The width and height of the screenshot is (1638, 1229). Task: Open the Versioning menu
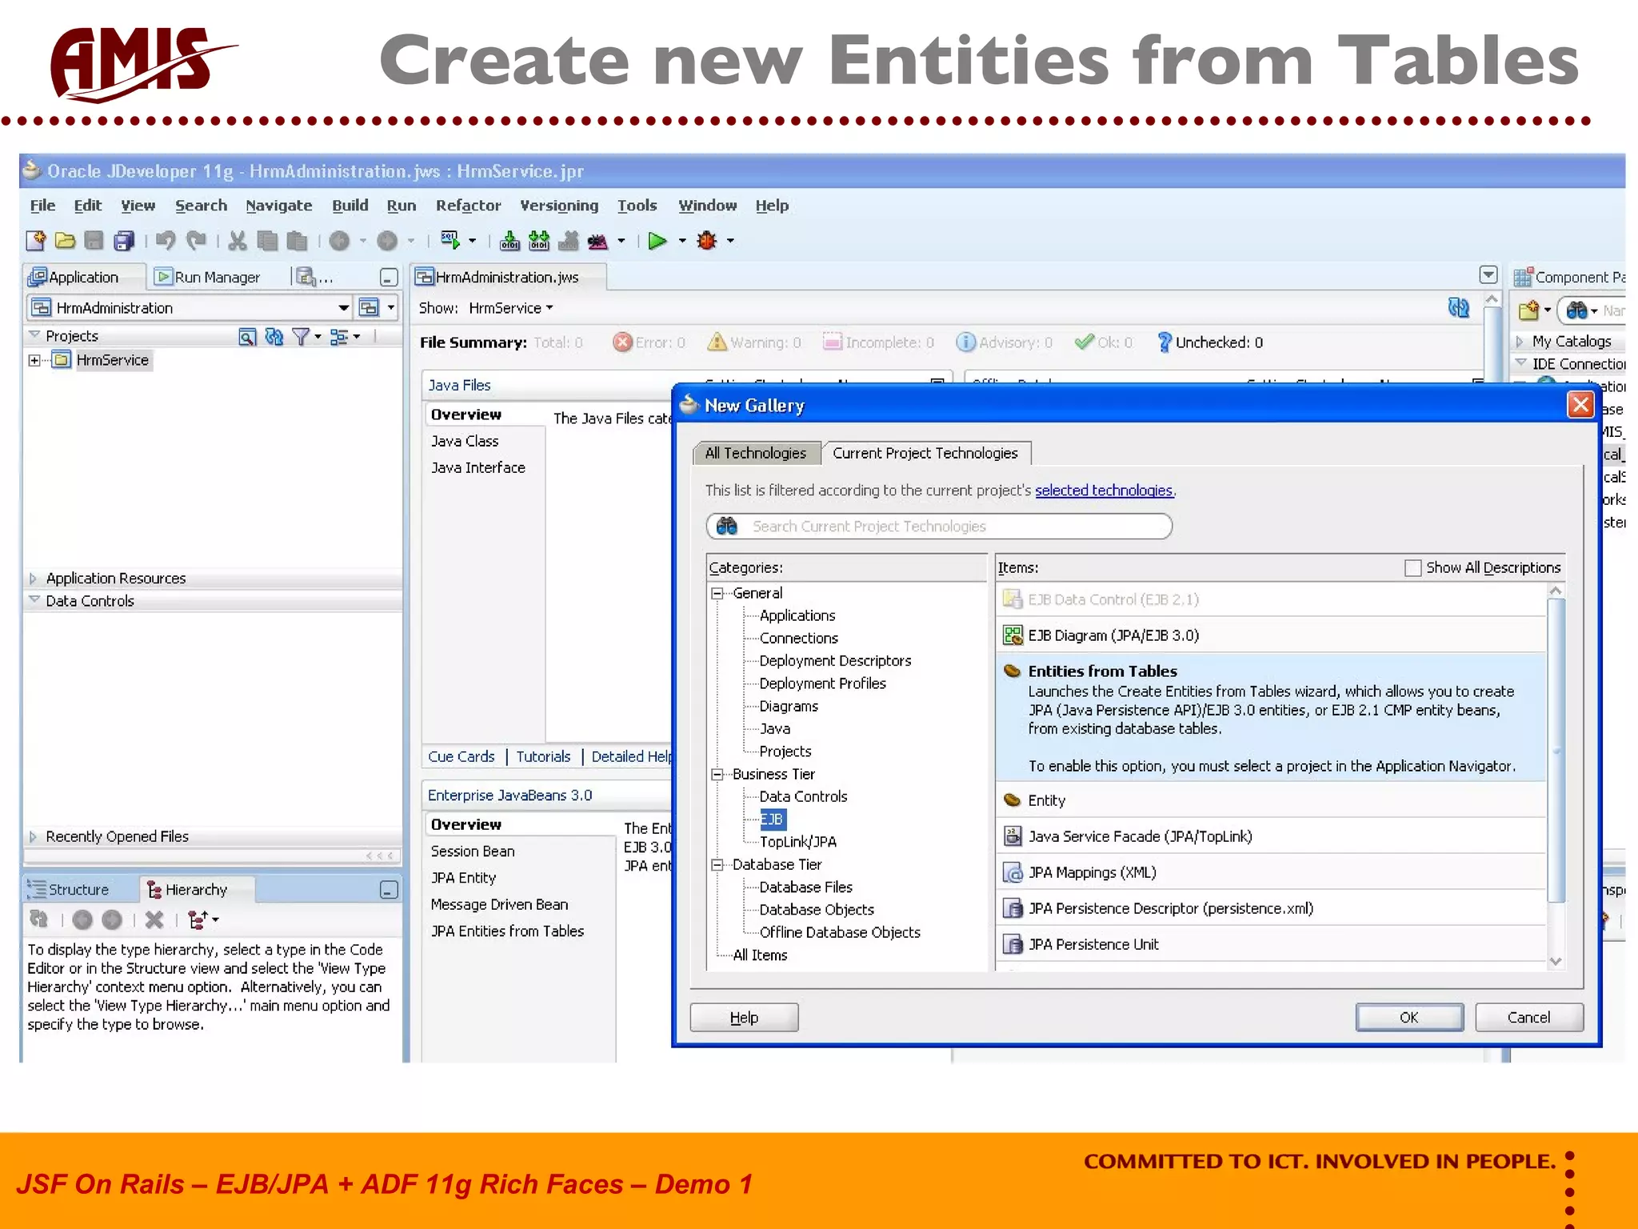point(559,206)
